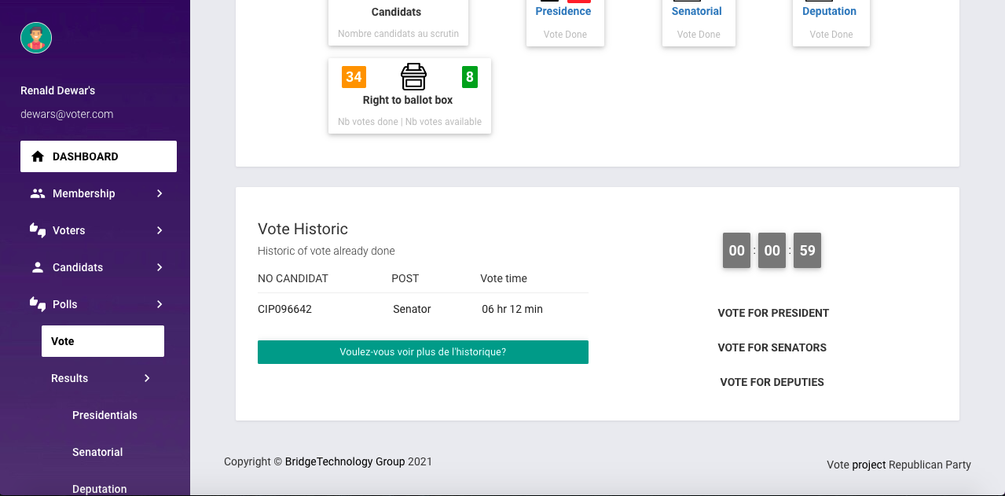Expand the Membership submenu chevron
This screenshot has width=1005, height=496.
tap(160, 193)
